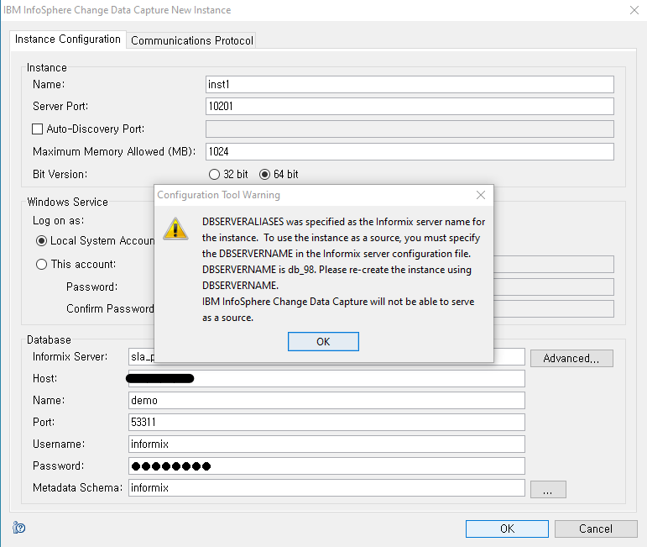This screenshot has height=547, width=647.
Task: Click the warning text mentioning DBSERVERALIASES
Action: [343, 270]
